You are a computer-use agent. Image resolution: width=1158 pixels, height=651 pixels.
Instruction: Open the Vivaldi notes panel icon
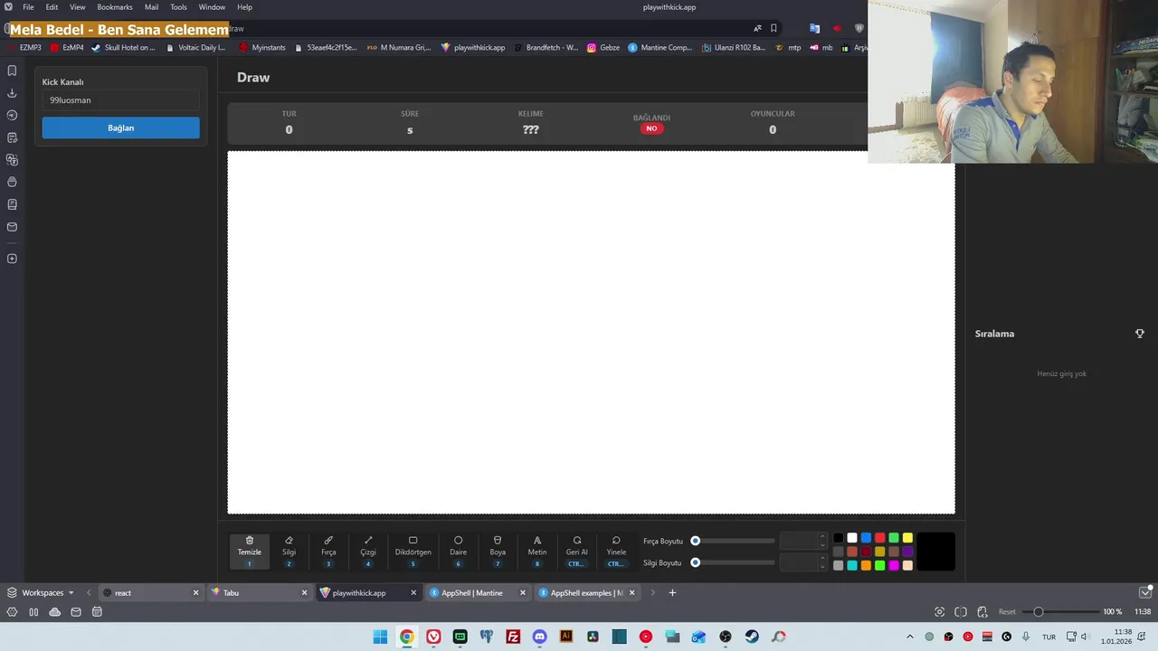tap(12, 137)
